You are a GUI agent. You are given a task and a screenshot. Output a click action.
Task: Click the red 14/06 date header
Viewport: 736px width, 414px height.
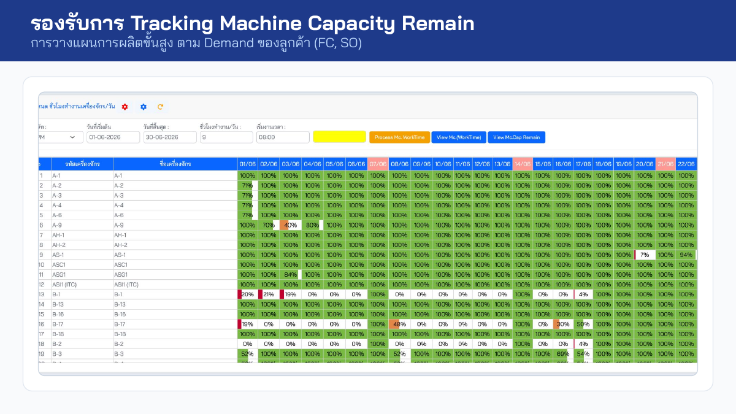522,164
